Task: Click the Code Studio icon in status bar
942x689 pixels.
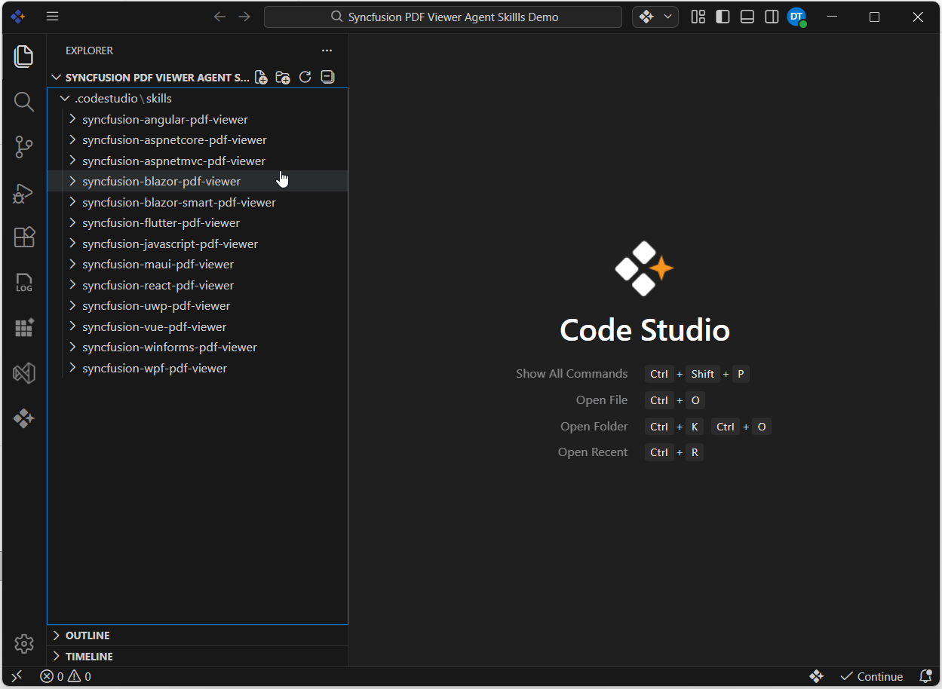Action: click(816, 676)
